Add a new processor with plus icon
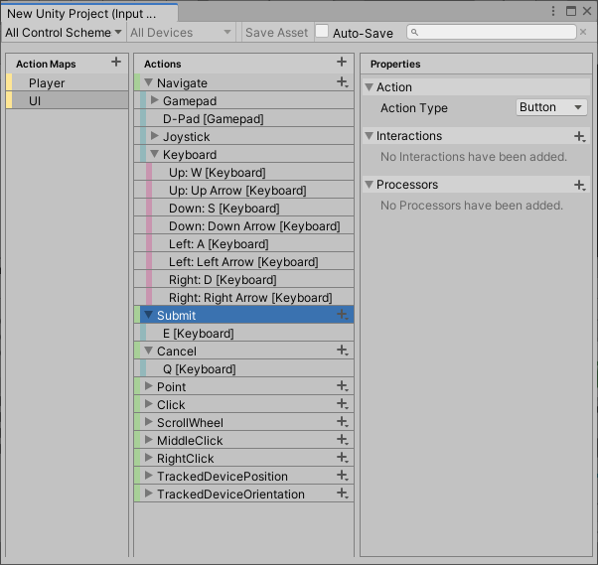 [x=580, y=186]
